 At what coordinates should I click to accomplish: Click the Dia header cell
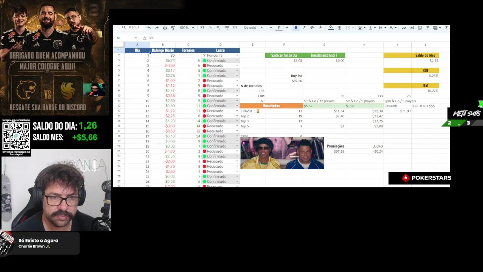coord(137,50)
